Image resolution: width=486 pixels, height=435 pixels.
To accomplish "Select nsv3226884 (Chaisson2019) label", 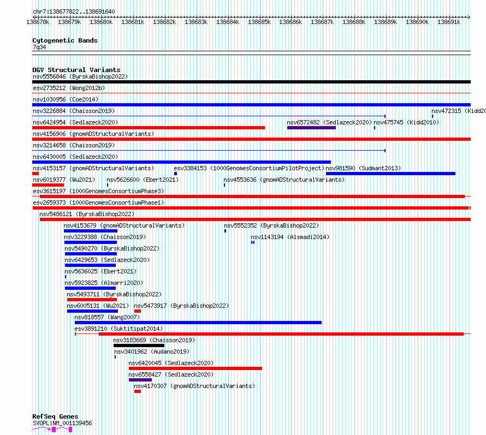I will pos(74,111).
